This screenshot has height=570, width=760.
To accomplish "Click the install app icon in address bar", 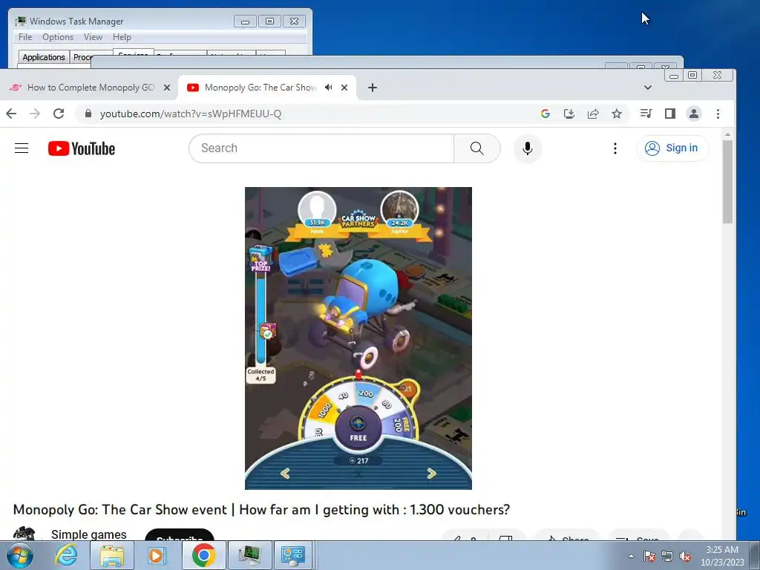I will tap(569, 114).
